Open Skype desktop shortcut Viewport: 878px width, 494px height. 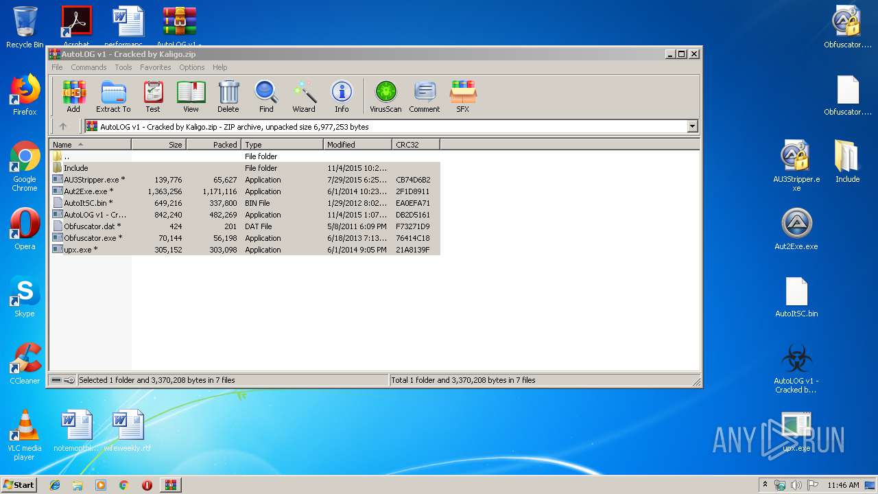25,296
